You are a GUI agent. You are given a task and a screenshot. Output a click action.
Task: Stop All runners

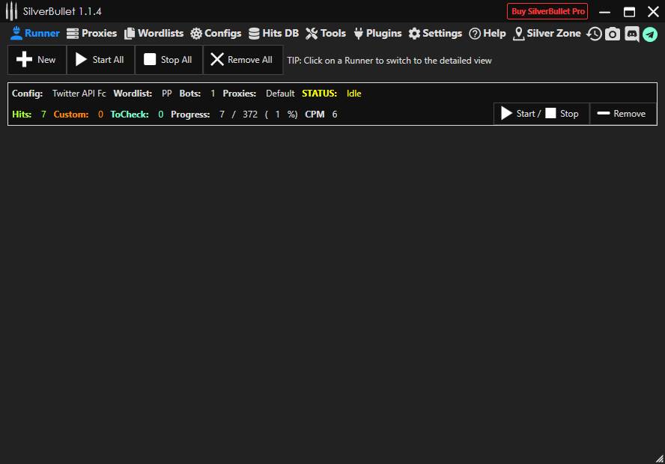(x=168, y=60)
